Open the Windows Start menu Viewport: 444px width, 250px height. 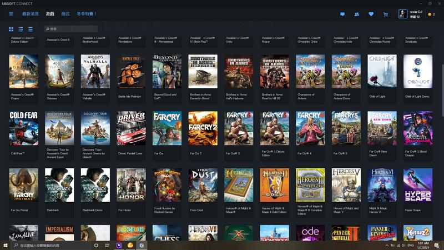tap(6, 245)
